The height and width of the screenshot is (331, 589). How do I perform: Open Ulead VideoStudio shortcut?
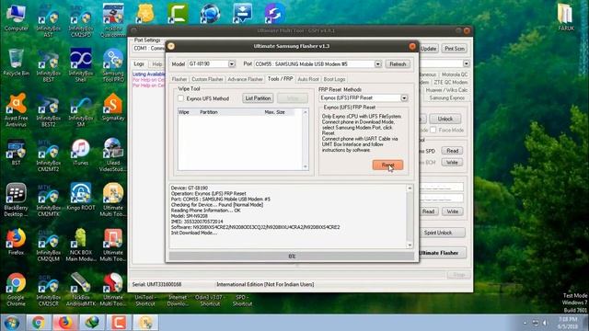113,155
